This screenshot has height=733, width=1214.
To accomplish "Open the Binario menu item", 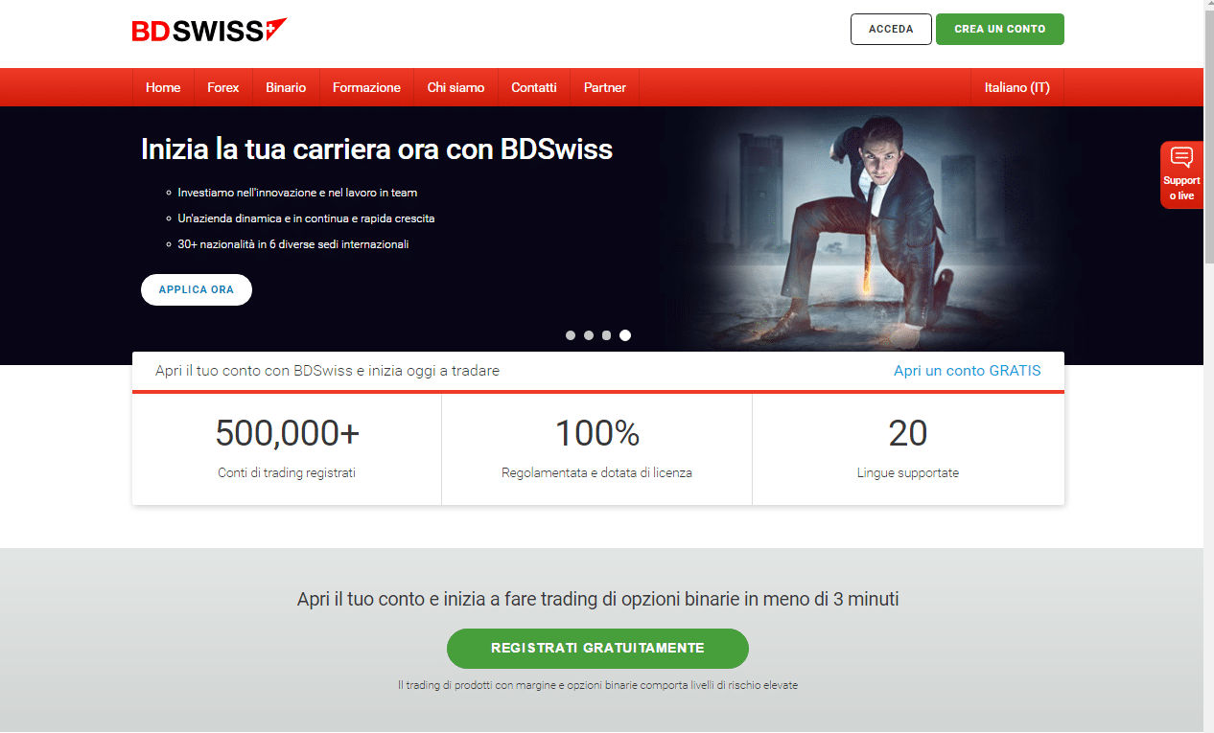I will [x=286, y=87].
